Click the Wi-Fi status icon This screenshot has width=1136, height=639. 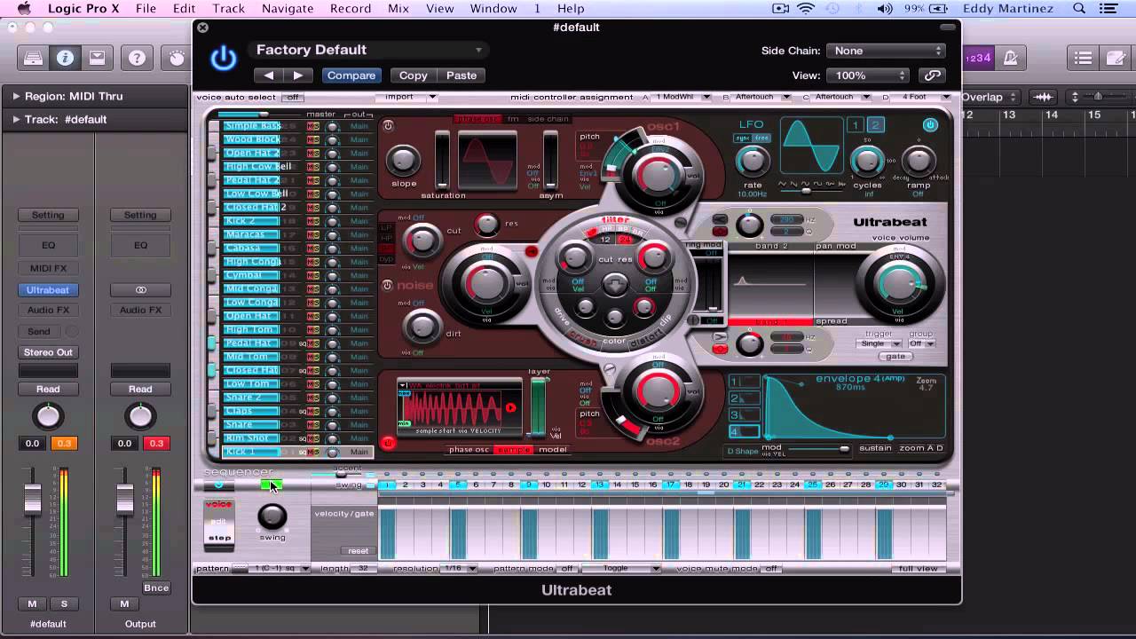[806, 9]
